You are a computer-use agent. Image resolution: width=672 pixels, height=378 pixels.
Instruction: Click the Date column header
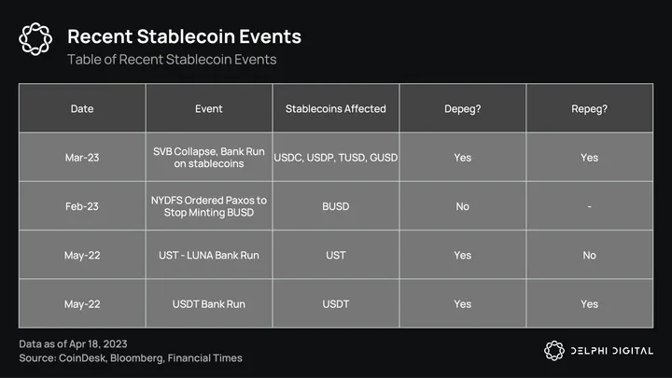[x=82, y=108]
